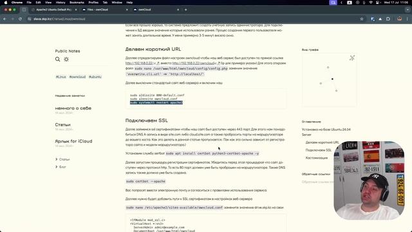Select the #owncloud tag
412x232 pixels.
[x=77, y=77]
